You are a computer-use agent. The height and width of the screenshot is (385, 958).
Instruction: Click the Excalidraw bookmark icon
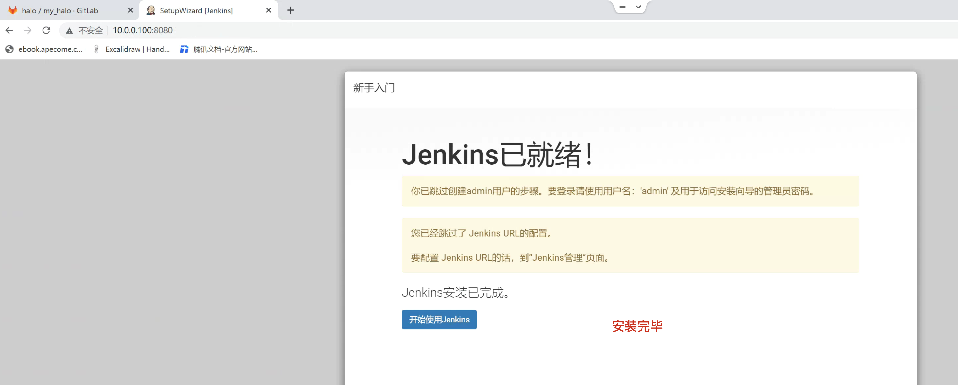pyautogui.click(x=96, y=49)
